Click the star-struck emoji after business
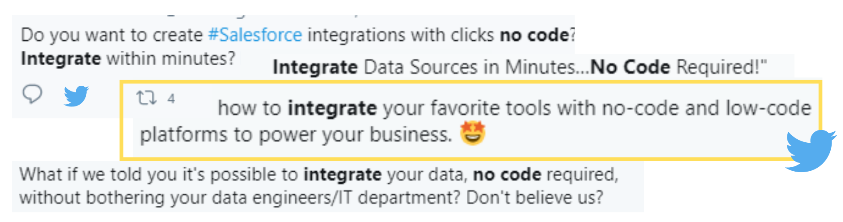 pyautogui.click(x=473, y=133)
